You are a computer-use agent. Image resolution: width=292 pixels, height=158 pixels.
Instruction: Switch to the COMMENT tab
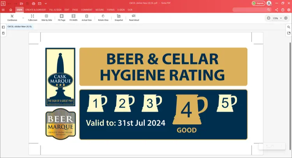click(86, 10)
